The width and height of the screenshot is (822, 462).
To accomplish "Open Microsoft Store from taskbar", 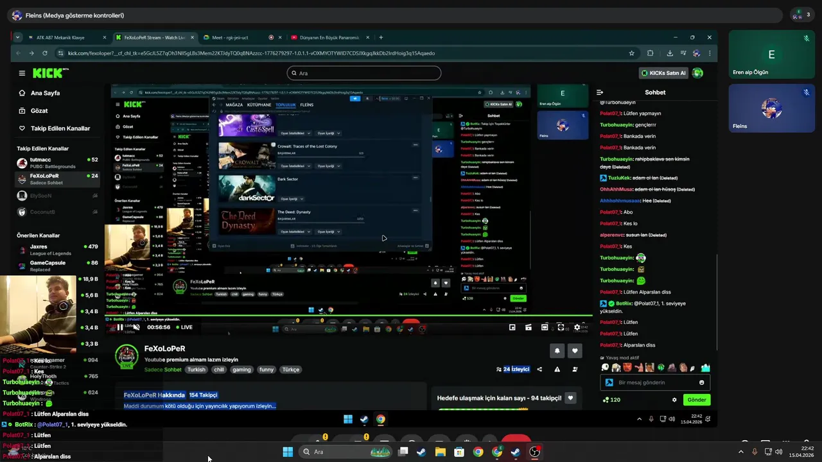I will coord(459,452).
